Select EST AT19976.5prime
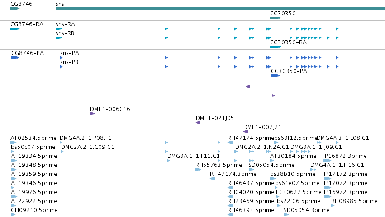 (x=14, y=197)
